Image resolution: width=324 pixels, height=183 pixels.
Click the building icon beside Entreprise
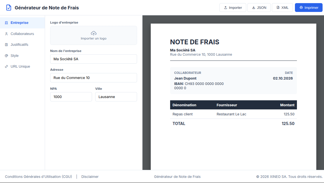6,23
